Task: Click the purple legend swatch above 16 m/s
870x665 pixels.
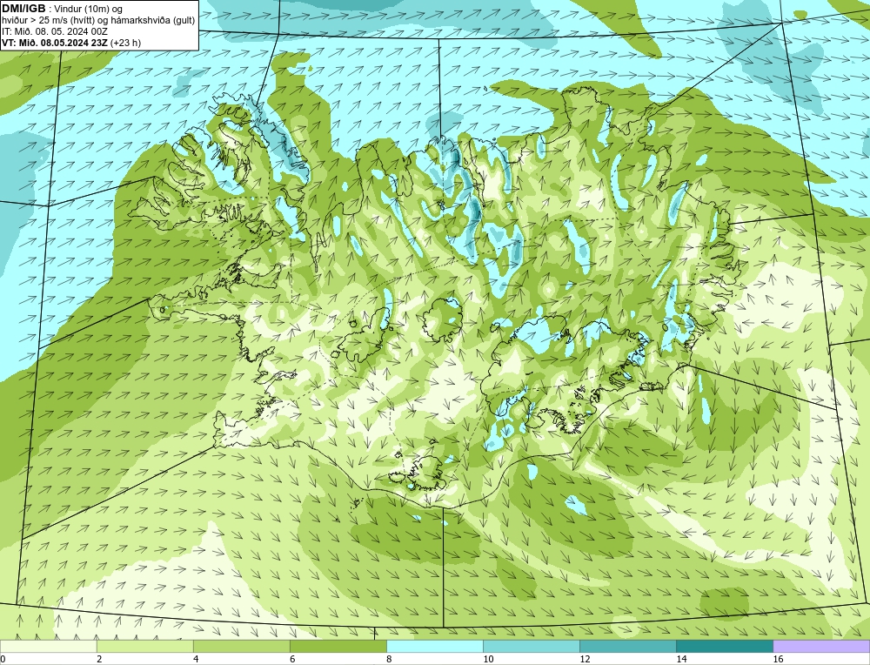Action: click(x=821, y=646)
